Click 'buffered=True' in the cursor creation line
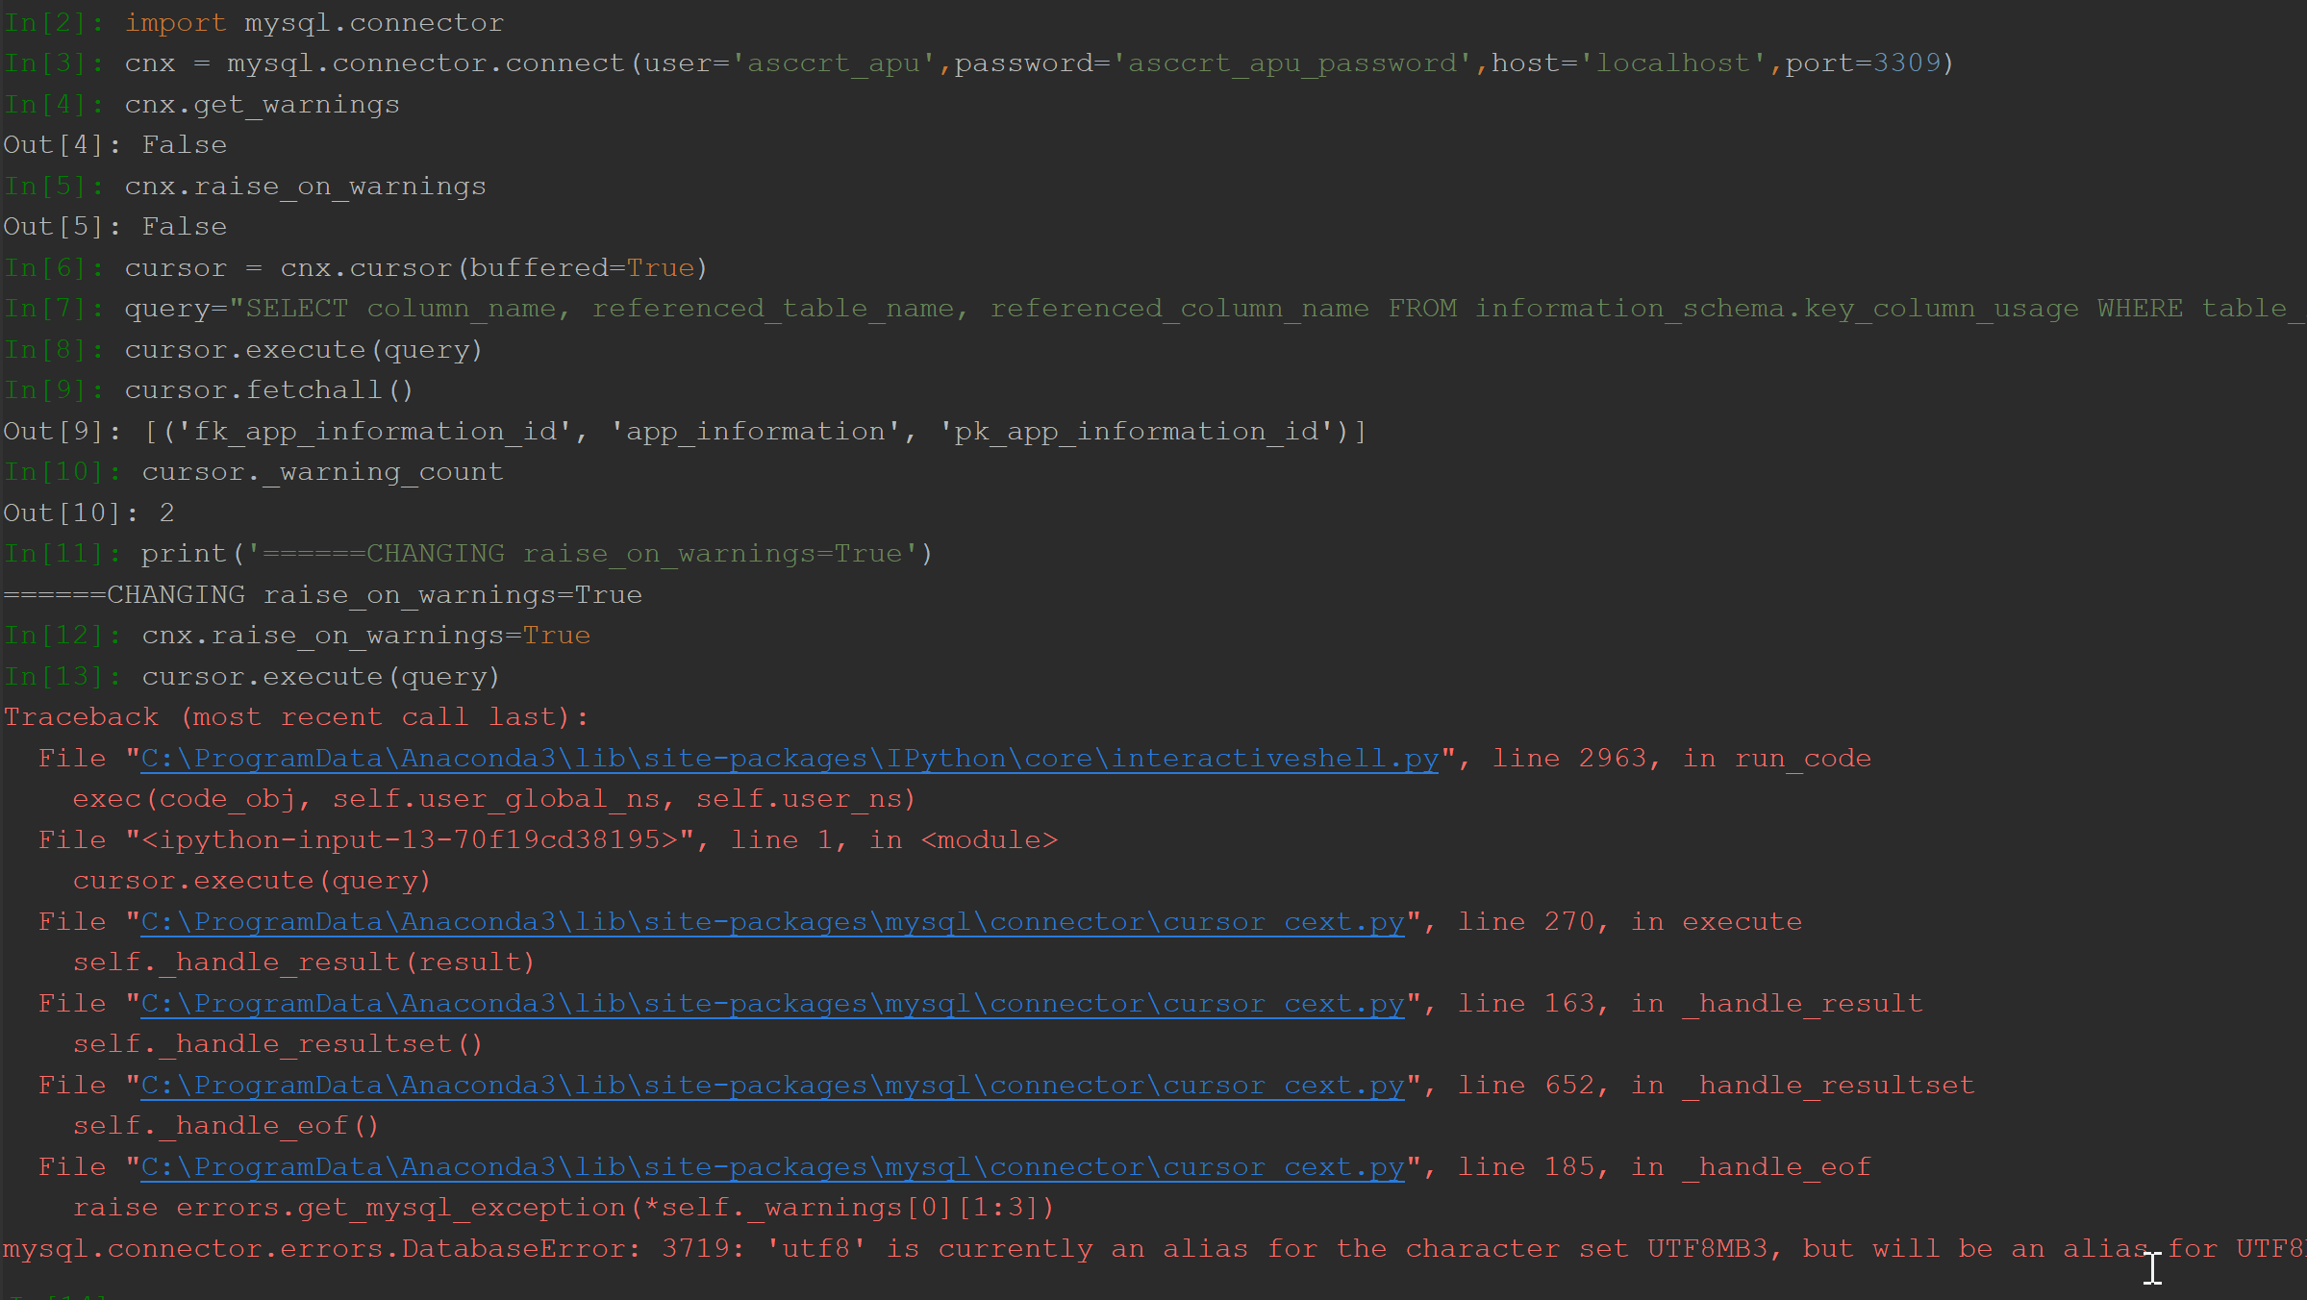This screenshot has width=2307, height=1300. (x=581, y=268)
